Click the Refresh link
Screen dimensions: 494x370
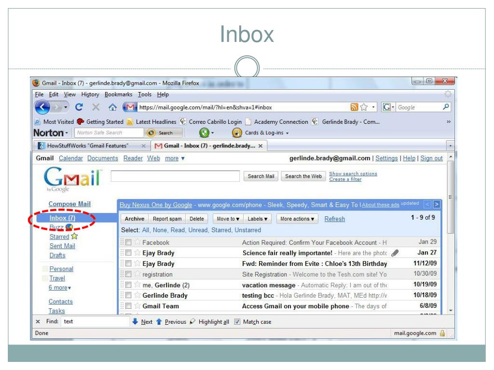coord(335,219)
